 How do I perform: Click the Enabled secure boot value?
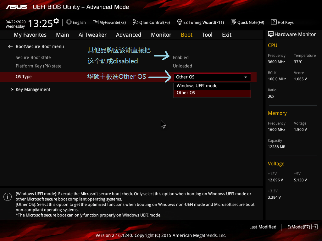pyautogui.click(x=181, y=57)
